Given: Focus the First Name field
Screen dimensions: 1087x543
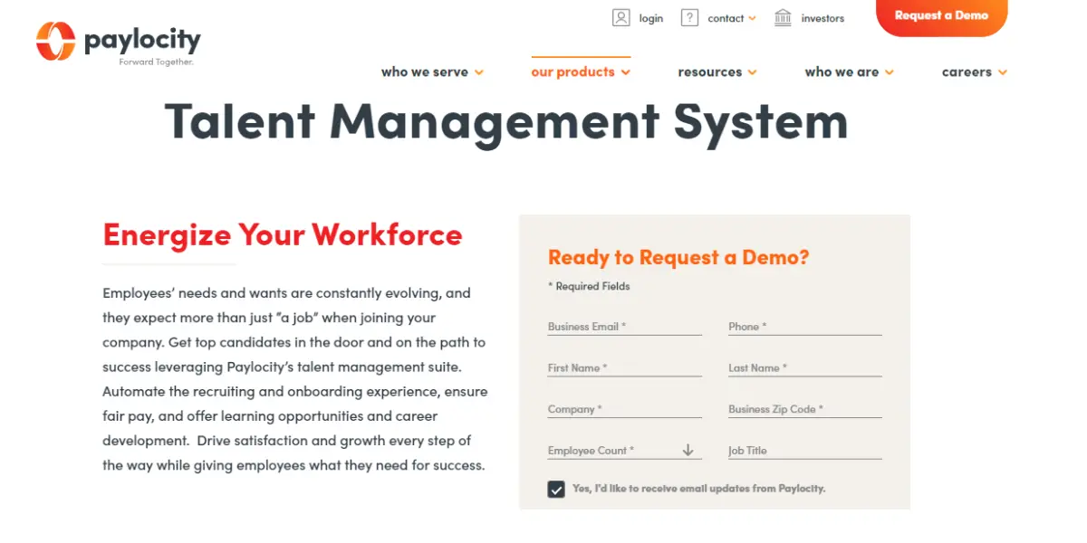Looking at the screenshot, I should [624, 367].
